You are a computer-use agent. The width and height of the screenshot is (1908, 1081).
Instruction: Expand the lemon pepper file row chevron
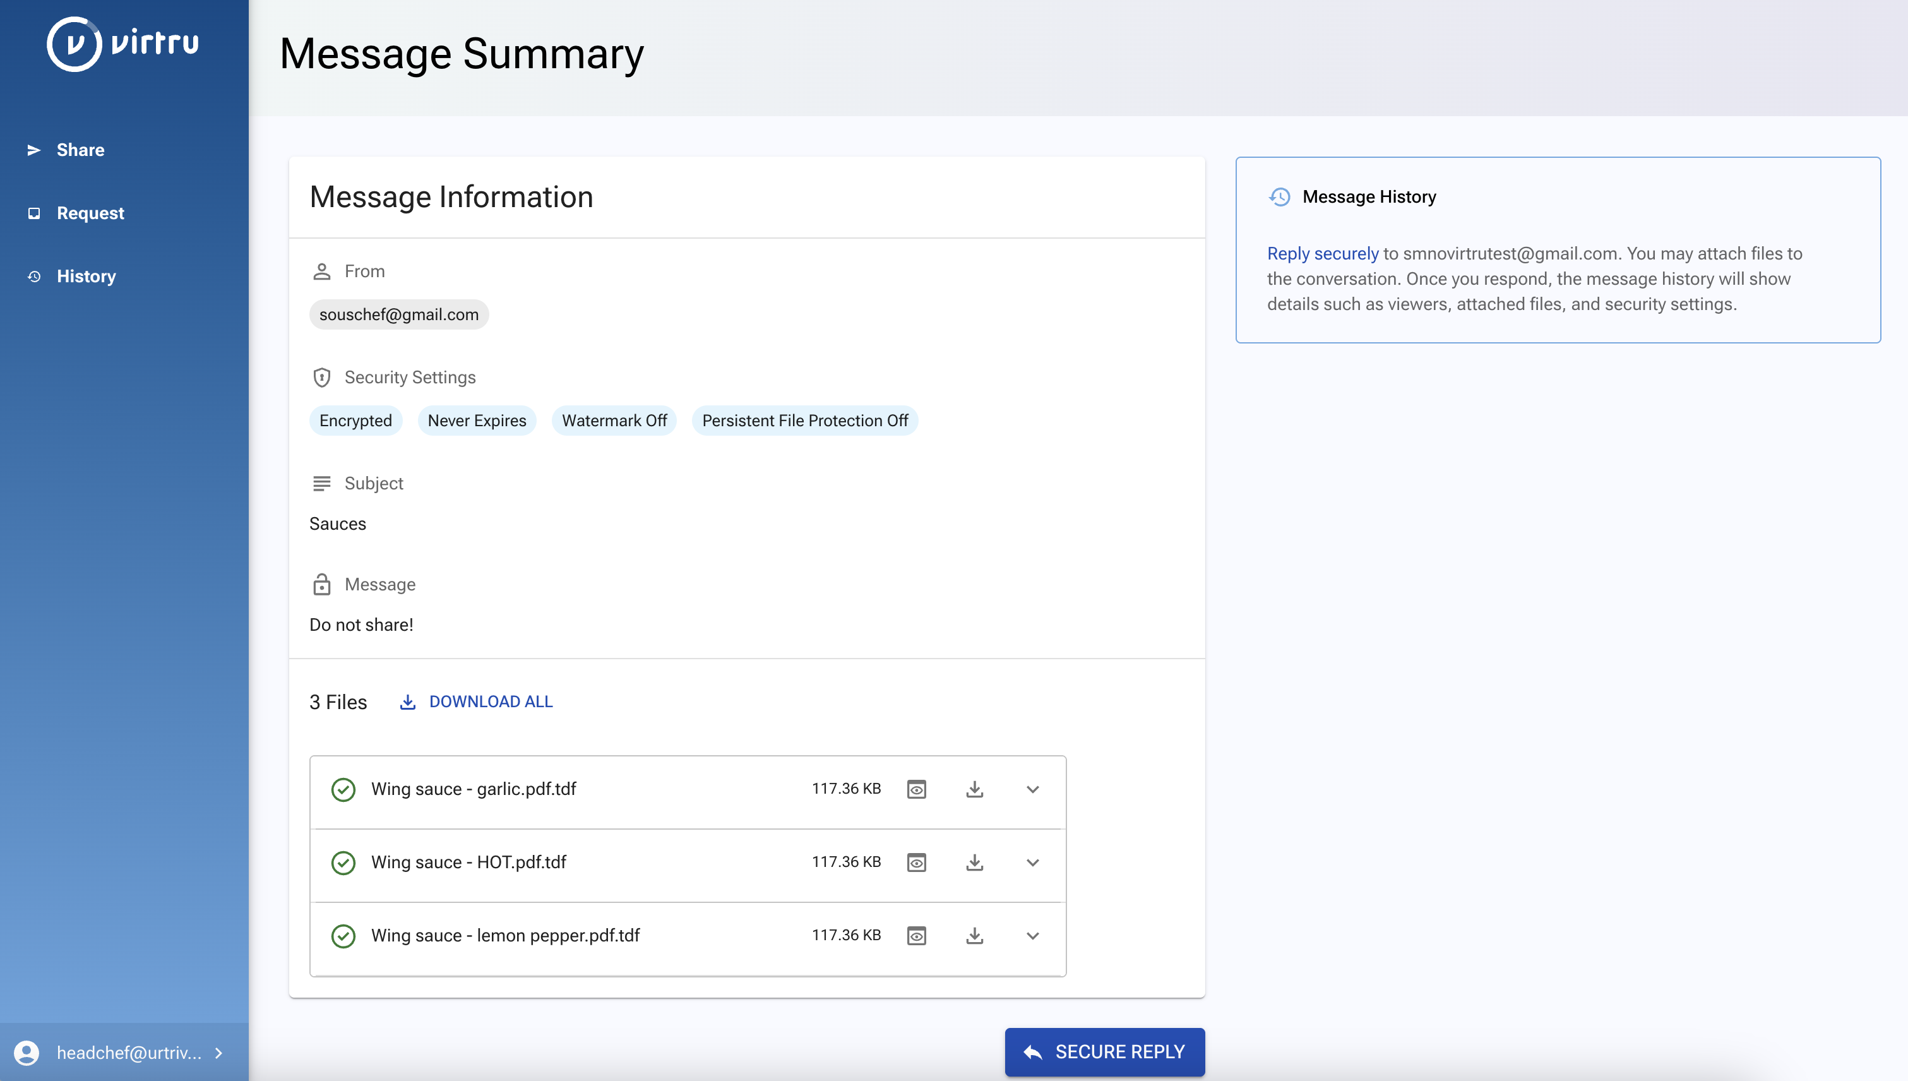coord(1033,936)
